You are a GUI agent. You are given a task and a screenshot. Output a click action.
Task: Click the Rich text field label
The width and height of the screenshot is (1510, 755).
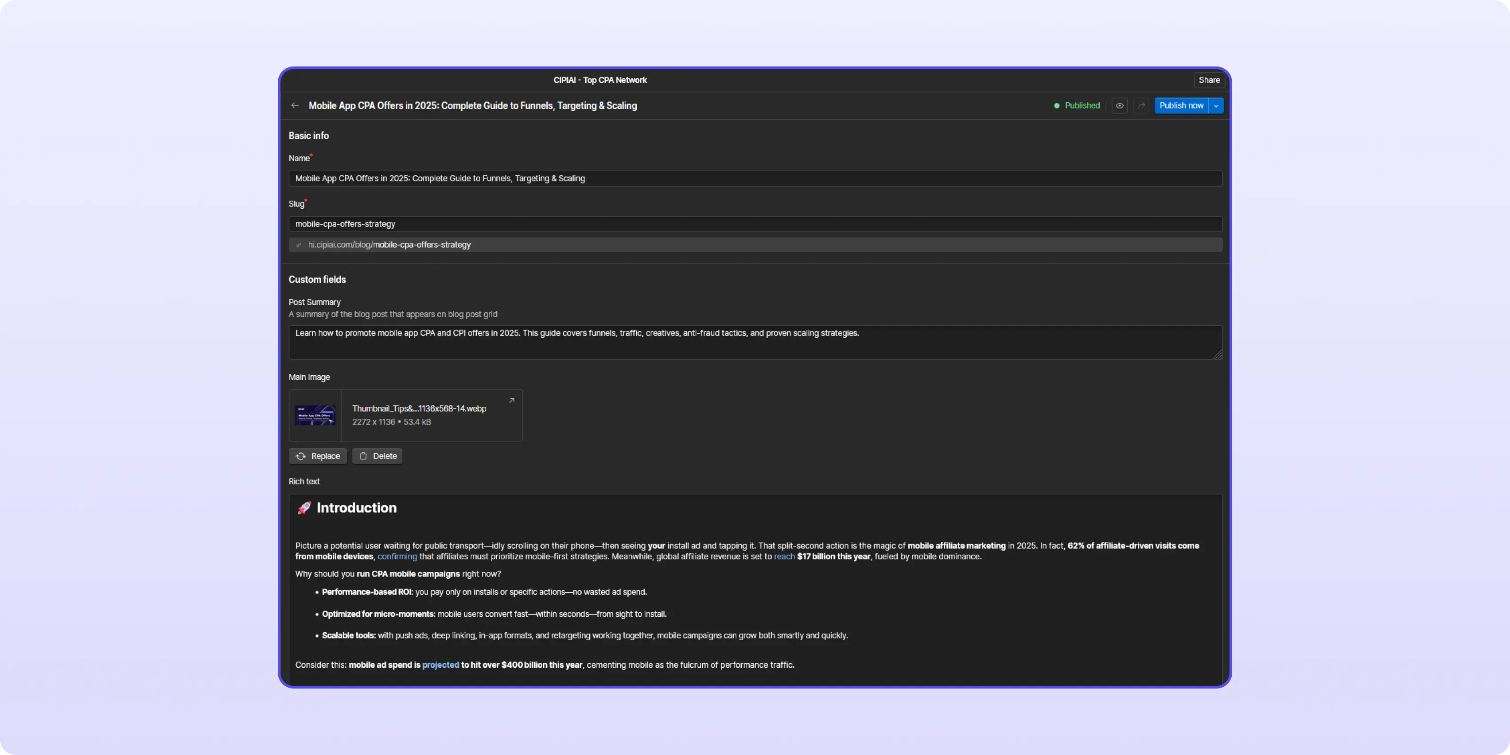[304, 481]
